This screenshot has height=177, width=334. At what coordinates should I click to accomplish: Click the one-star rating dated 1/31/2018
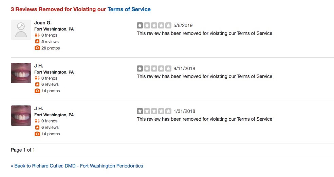154,111
